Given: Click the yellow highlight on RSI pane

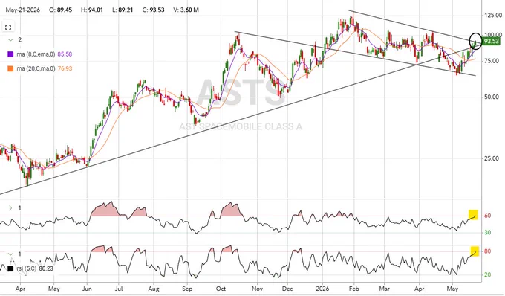Looking at the screenshot, I should [475, 251].
